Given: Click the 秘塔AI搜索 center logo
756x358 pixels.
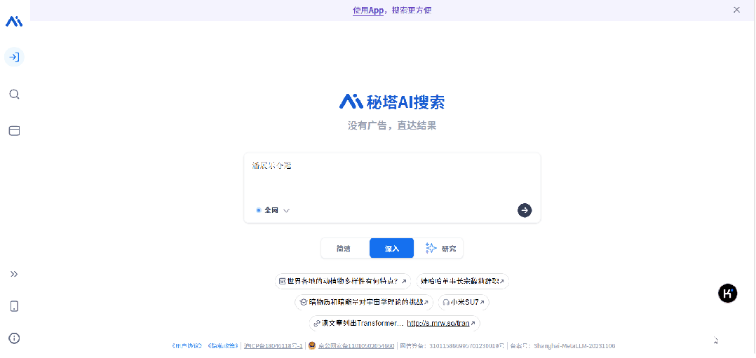Looking at the screenshot, I should (x=392, y=102).
